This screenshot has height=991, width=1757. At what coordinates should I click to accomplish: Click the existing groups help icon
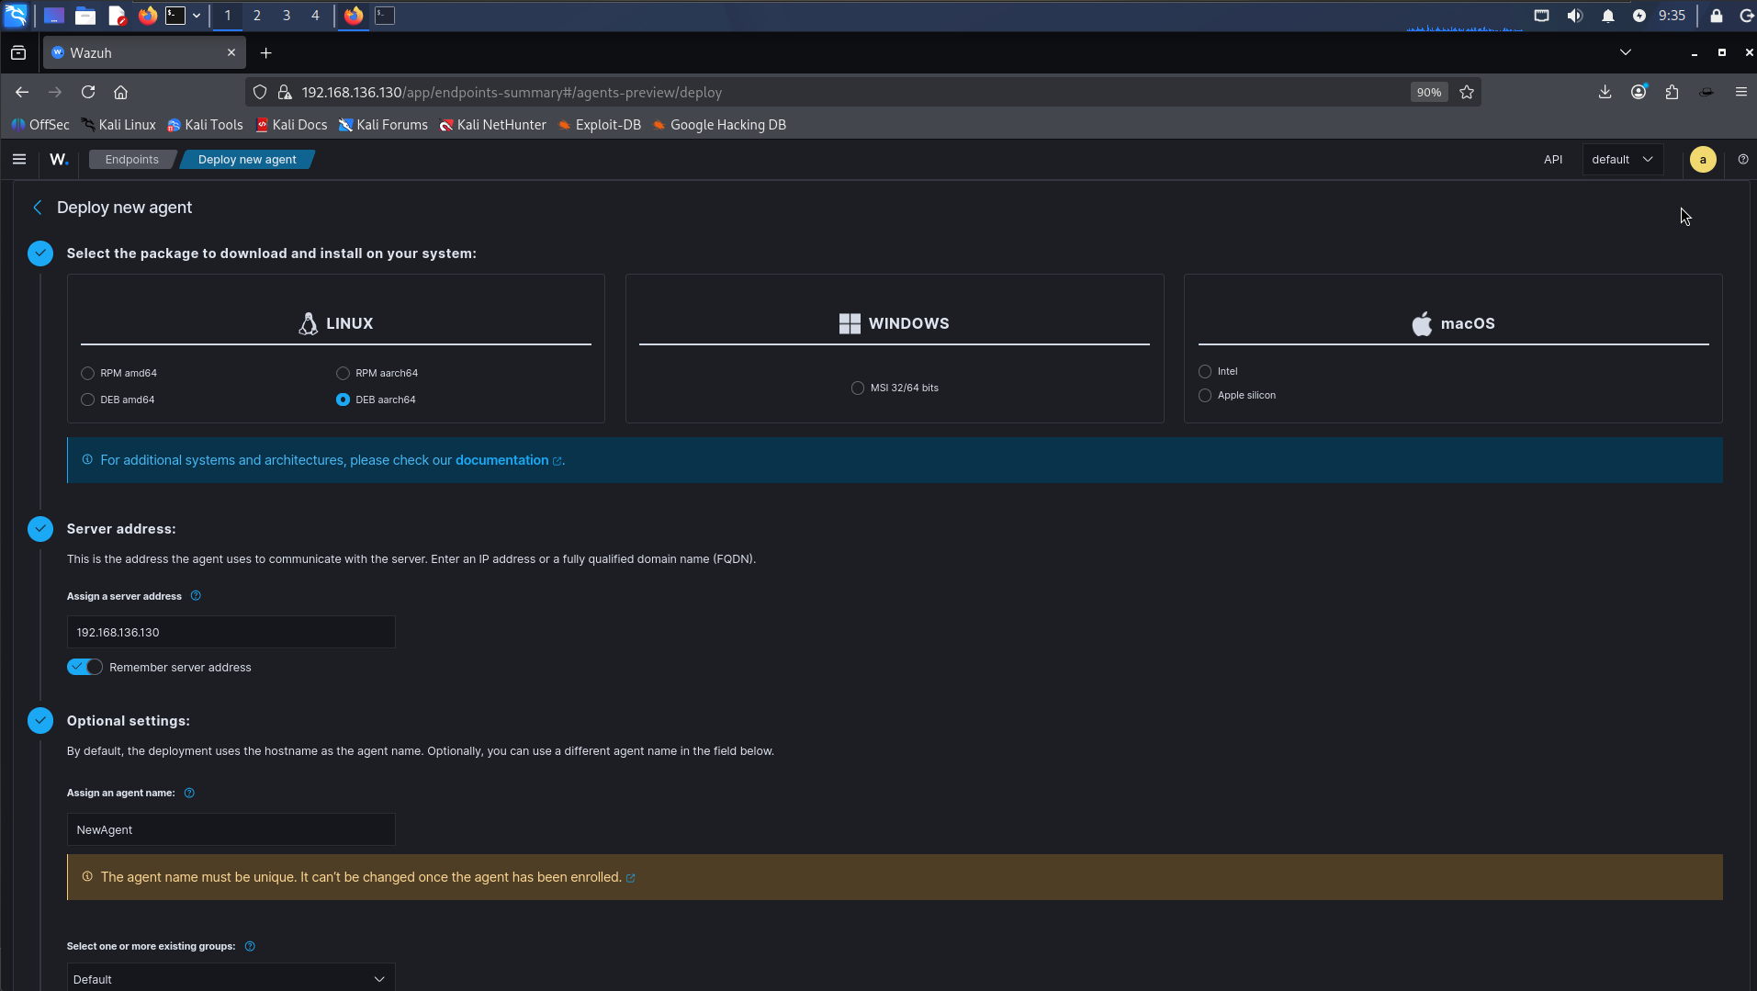[250, 946]
